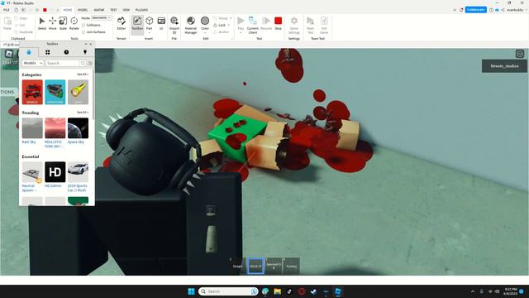Open the Toolbox Creations lightbulb tab
The image size is (529, 298).
(85, 52)
